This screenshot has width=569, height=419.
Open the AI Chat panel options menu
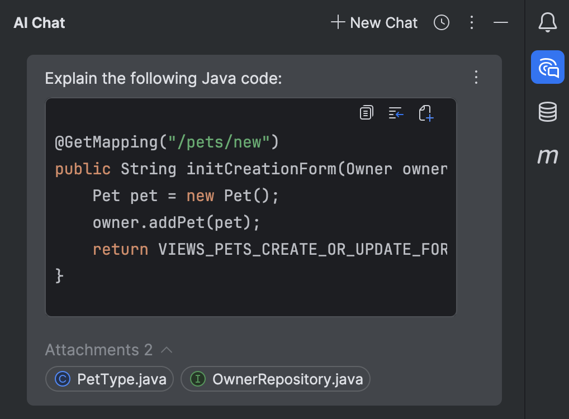pos(472,22)
